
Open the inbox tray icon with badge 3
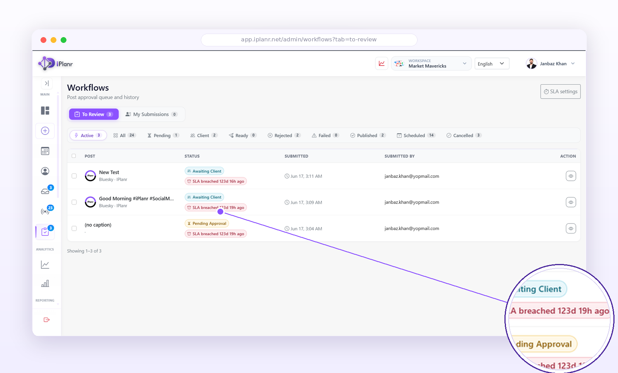[x=45, y=191]
